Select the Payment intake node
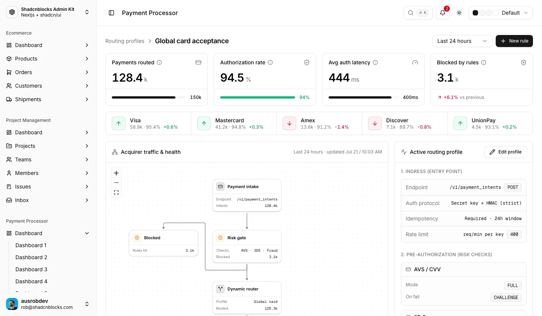Image resolution: width=542 pixels, height=316 pixels. [x=247, y=195]
